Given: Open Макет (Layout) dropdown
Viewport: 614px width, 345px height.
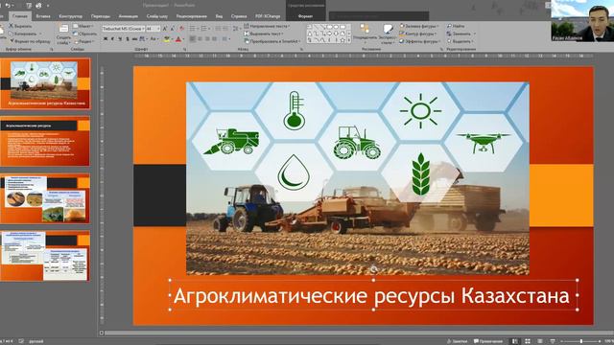Looking at the screenshot, I should coord(83,26).
